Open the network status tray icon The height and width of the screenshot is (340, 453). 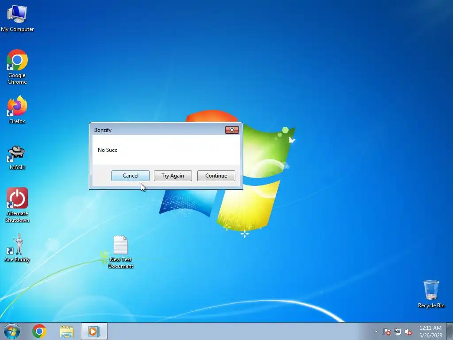(398, 332)
